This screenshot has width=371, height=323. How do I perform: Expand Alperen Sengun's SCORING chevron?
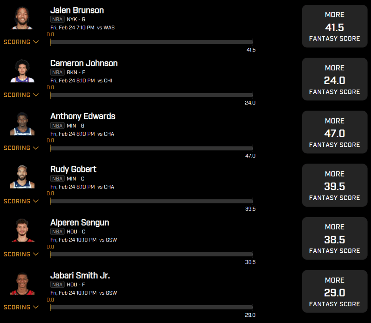36,254
